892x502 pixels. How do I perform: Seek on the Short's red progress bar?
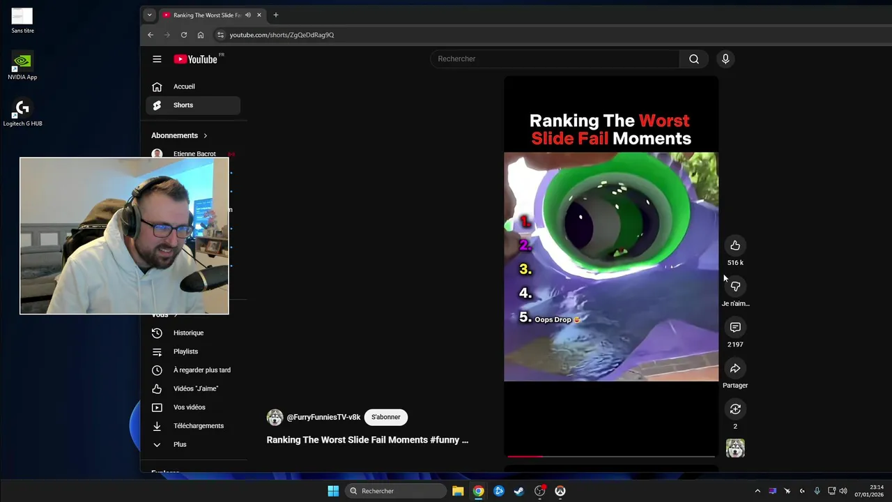coord(611,456)
